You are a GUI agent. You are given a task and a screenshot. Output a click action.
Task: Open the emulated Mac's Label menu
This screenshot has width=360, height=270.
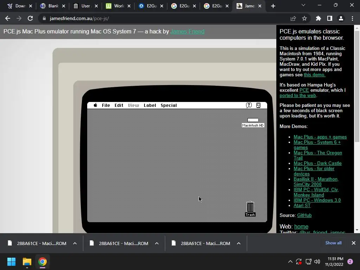coord(150,105)
